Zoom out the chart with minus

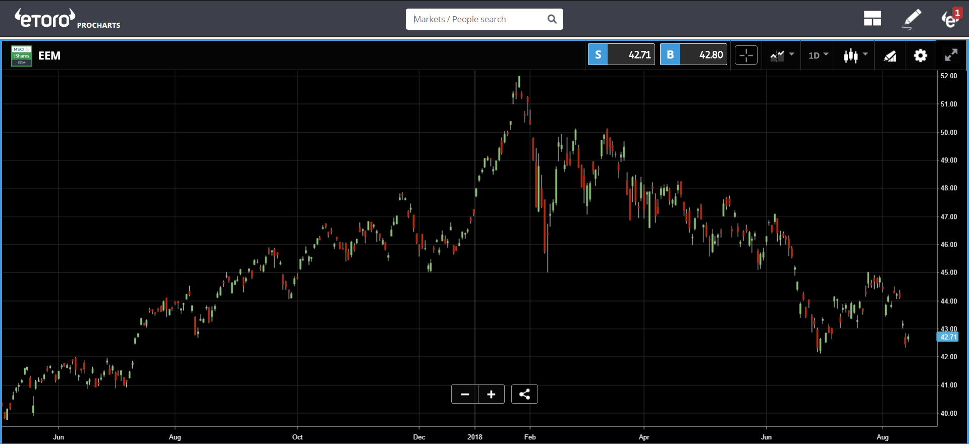tap(465, 394)
